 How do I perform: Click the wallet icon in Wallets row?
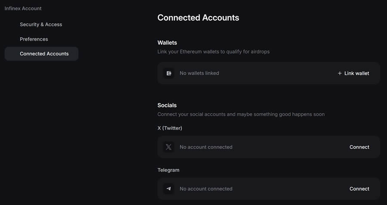169,73
